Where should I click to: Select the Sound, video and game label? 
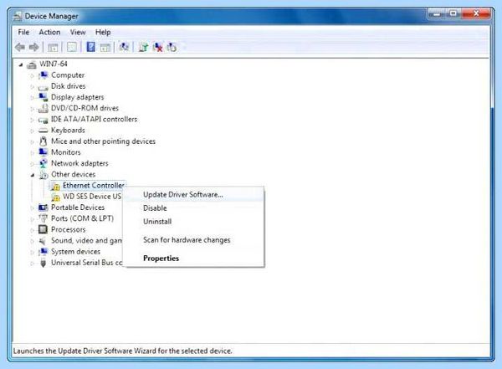point(87,240)
